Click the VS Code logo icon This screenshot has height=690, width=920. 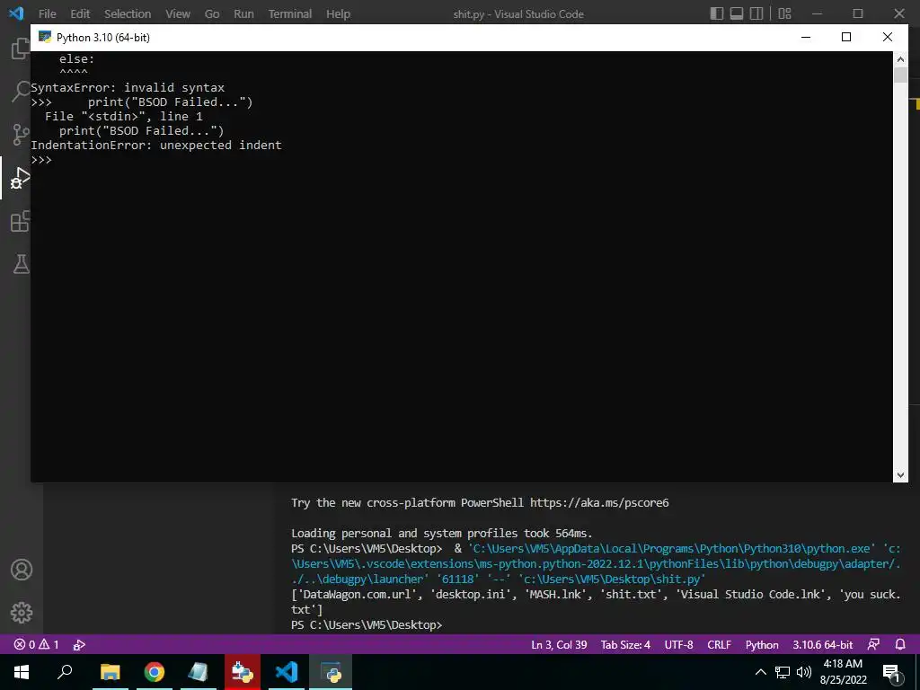coord(16,13)
